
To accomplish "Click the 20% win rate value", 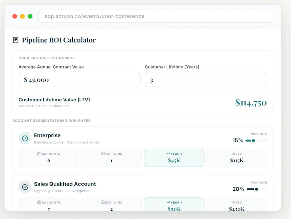I will tap(239, 189).
